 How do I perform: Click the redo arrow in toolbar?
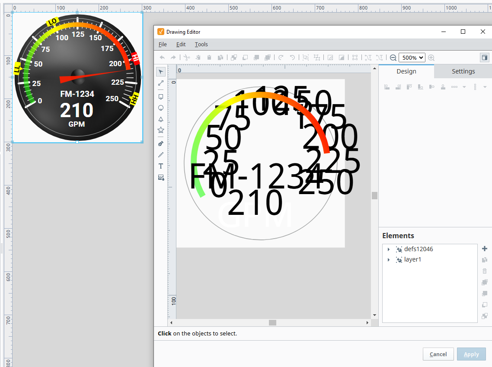[173, 57]
